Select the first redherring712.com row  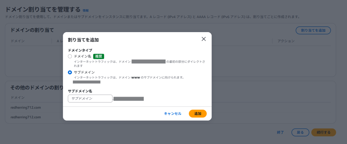pyautogui.click(x=26, y=107)
